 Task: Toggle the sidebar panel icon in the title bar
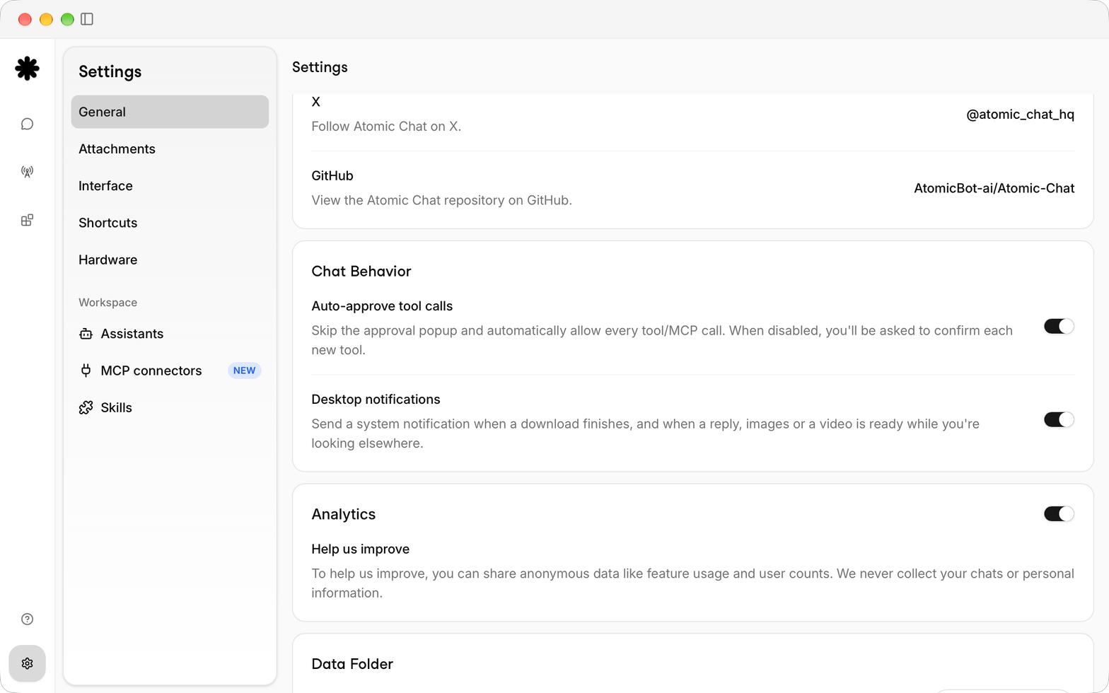87,19
